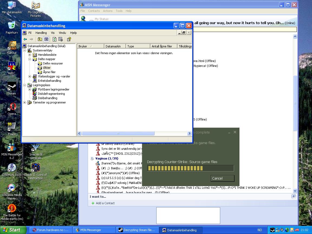Select Delte ressurser in the tree
The image size is (312, 234).
tap(53, 63)
